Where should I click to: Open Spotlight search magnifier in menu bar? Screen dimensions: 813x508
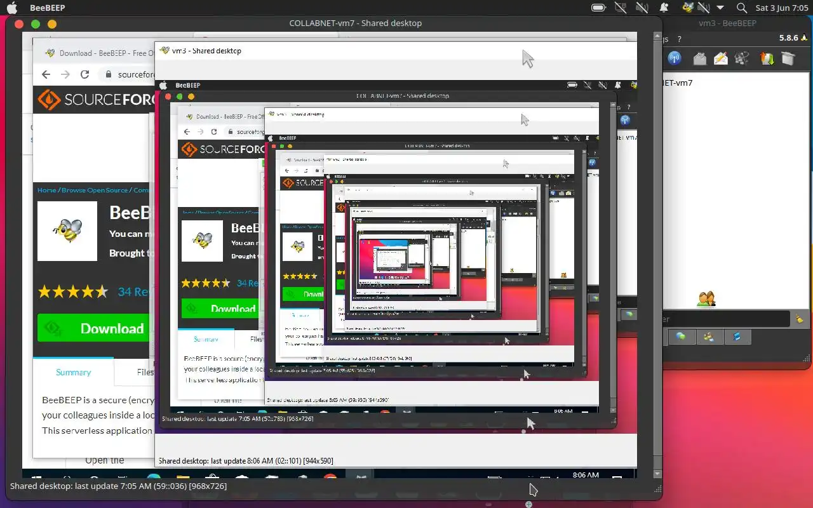click(x=742, y=8)
